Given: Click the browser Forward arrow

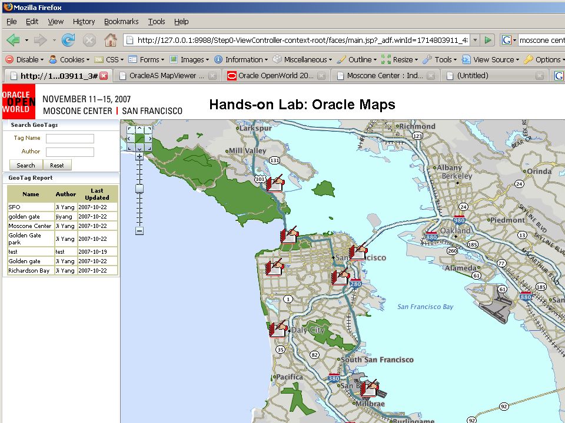Looking at the screenshot, I should tap(41, 40).
